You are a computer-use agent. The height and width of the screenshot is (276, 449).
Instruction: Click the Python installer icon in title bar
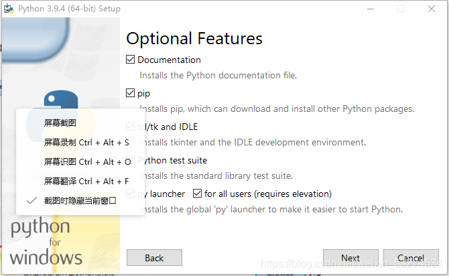click(9, 9)
